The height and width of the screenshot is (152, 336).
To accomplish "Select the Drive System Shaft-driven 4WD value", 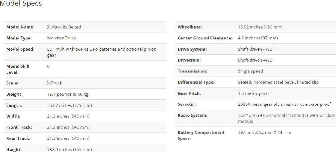I will point(255,49).
